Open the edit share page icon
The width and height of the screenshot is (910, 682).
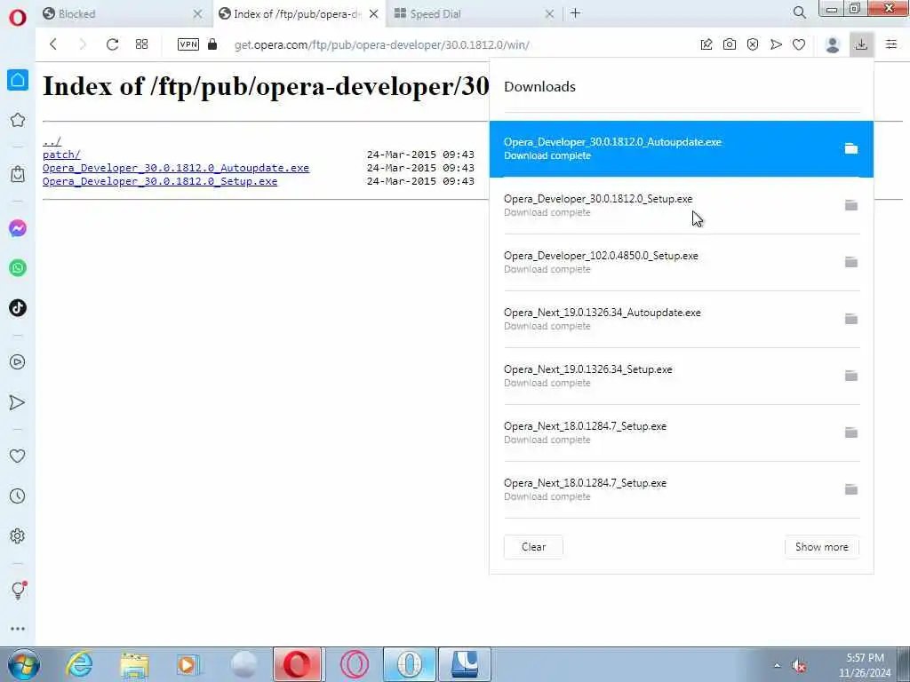coord(706,44)
